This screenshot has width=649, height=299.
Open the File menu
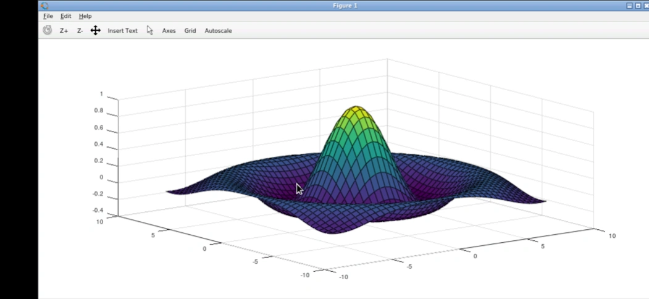click(48, 16)
